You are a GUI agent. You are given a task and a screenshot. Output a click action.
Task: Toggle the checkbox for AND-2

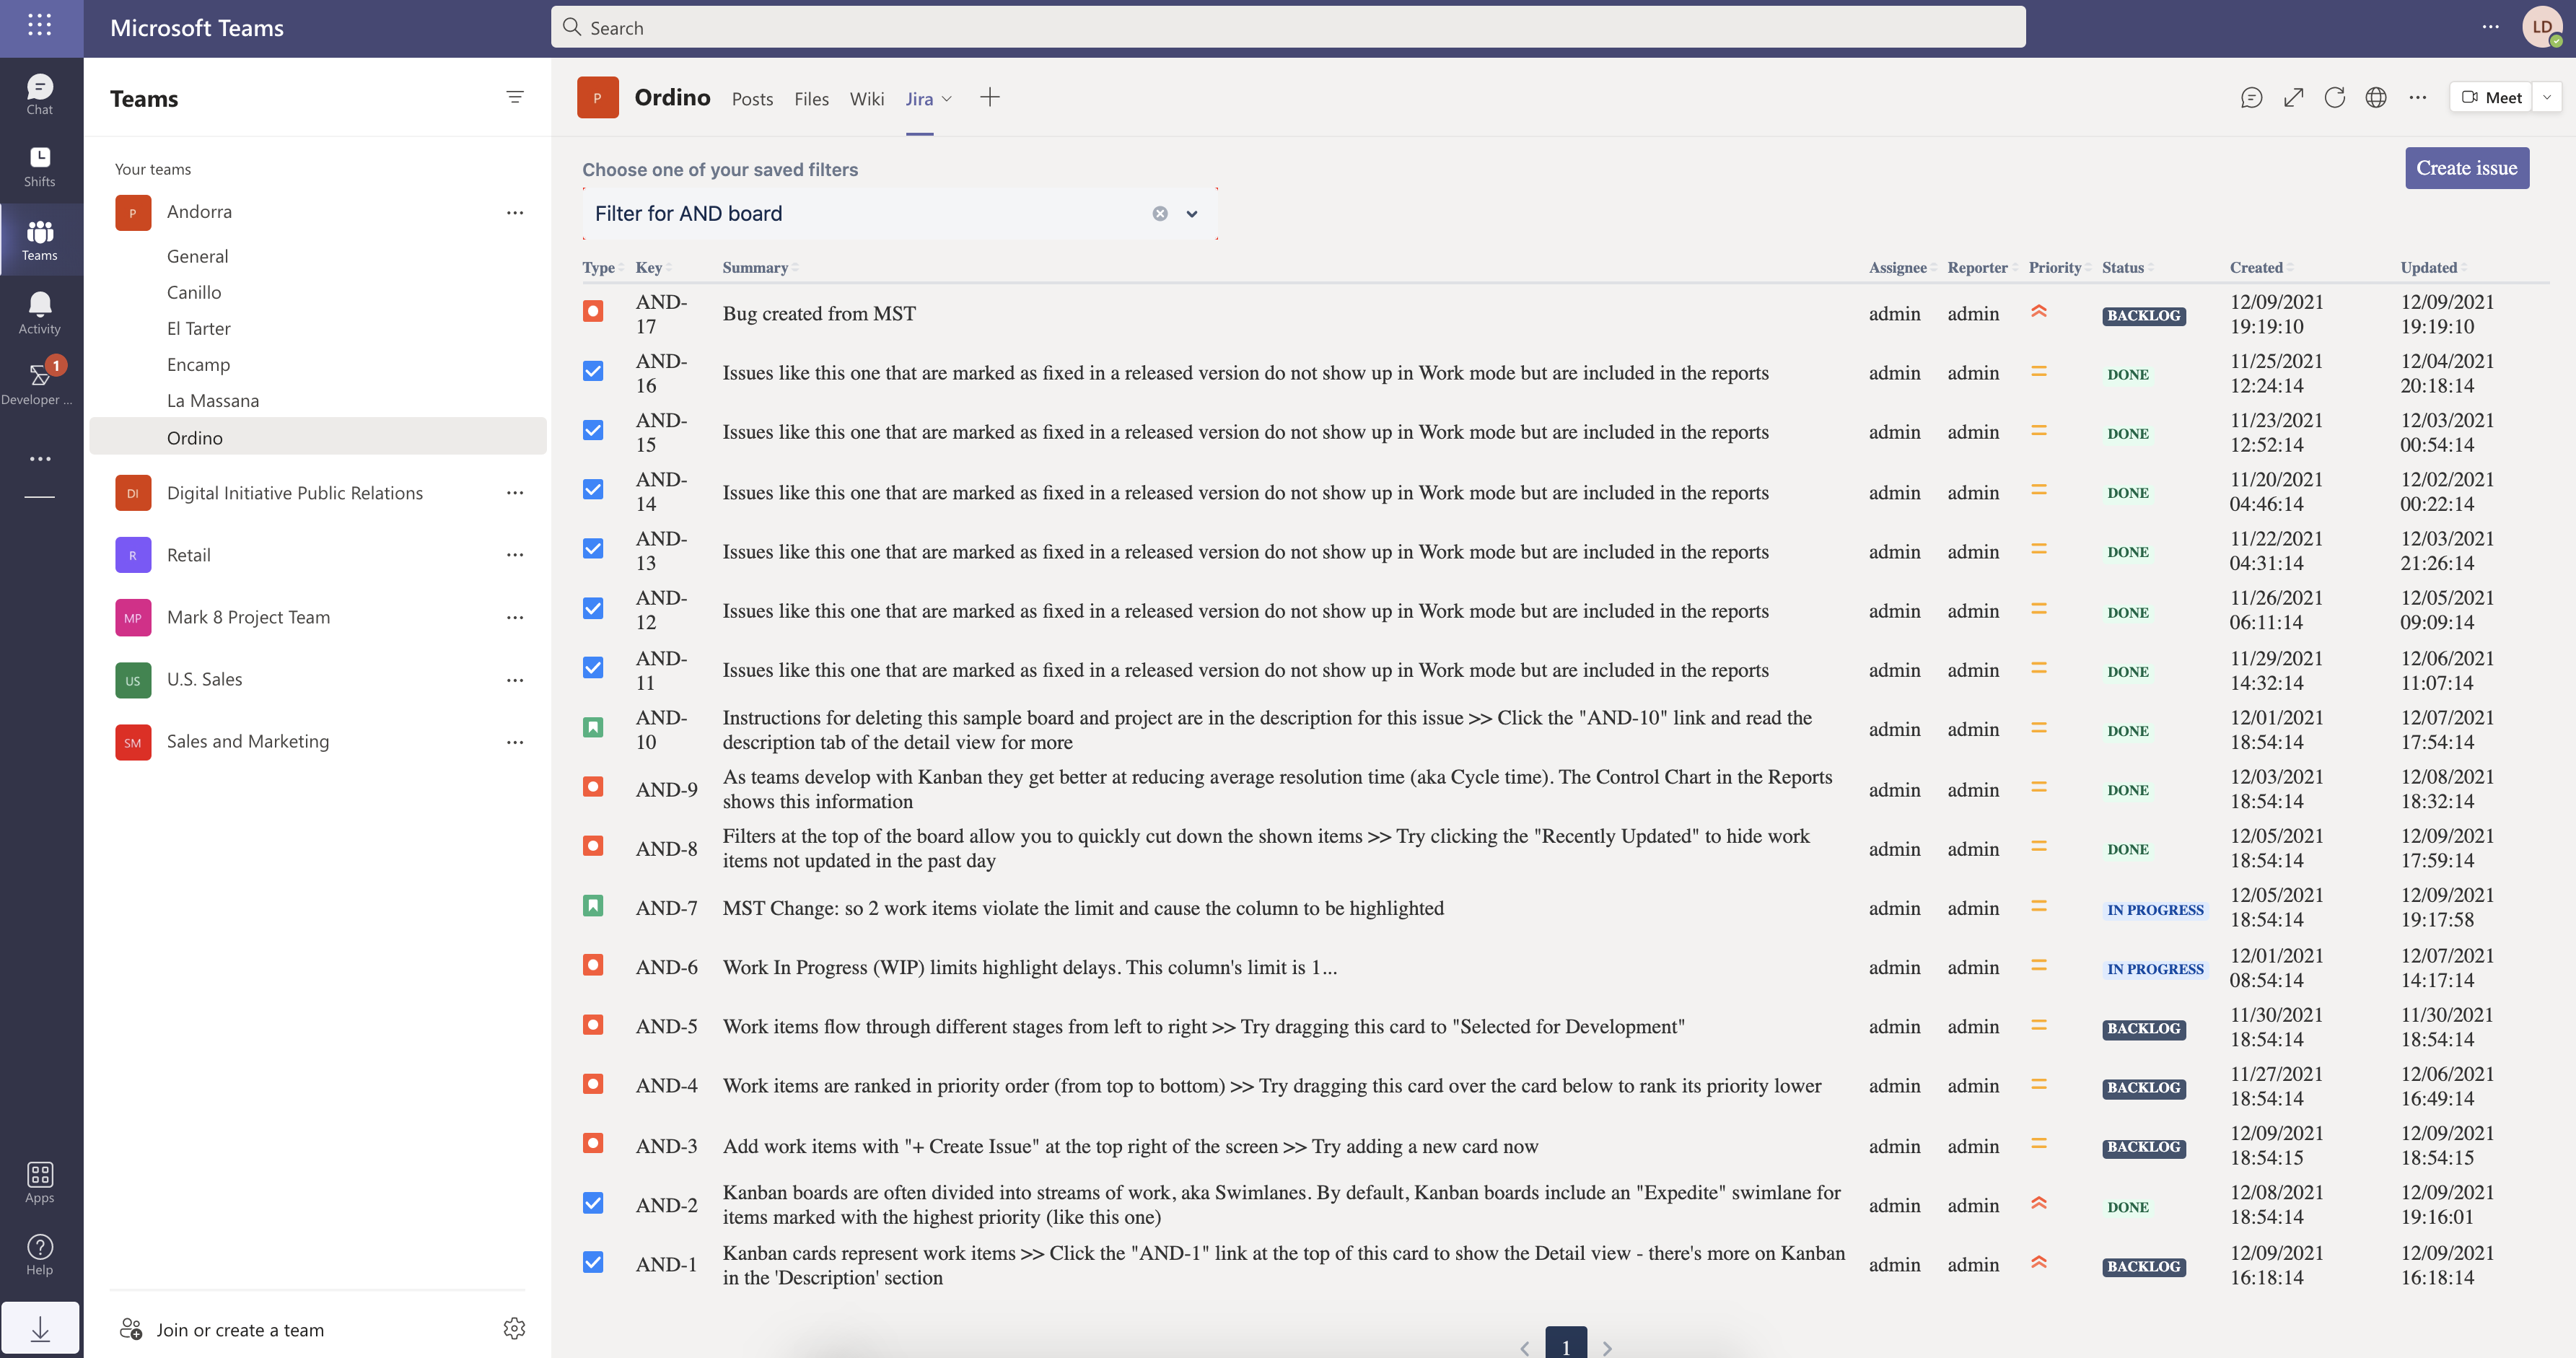[x=593, y=1203]
